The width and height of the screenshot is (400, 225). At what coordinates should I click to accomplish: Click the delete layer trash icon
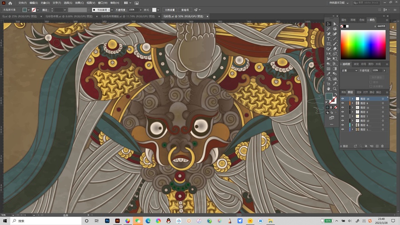coord(382,146)
